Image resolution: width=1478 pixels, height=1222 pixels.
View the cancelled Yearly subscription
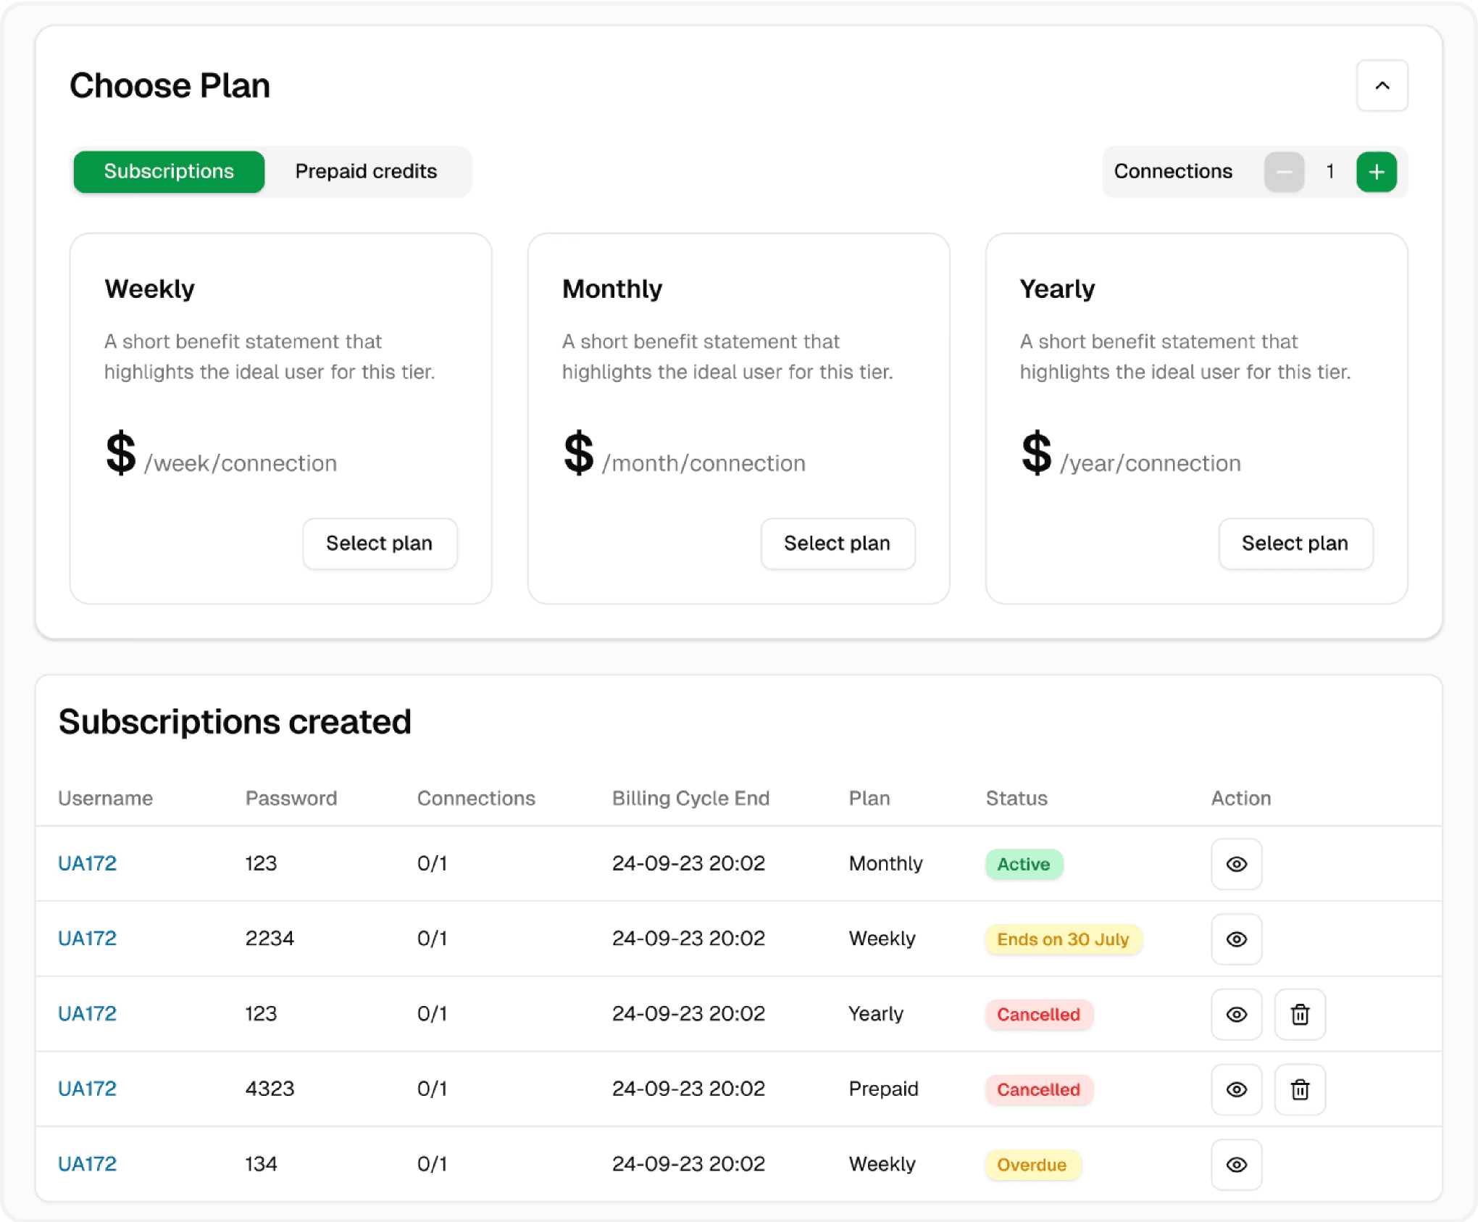[1236, 1015]
